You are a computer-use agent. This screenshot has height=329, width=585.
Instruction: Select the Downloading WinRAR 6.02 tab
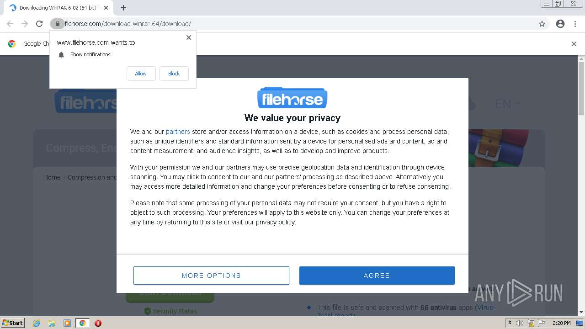point(58,8)
